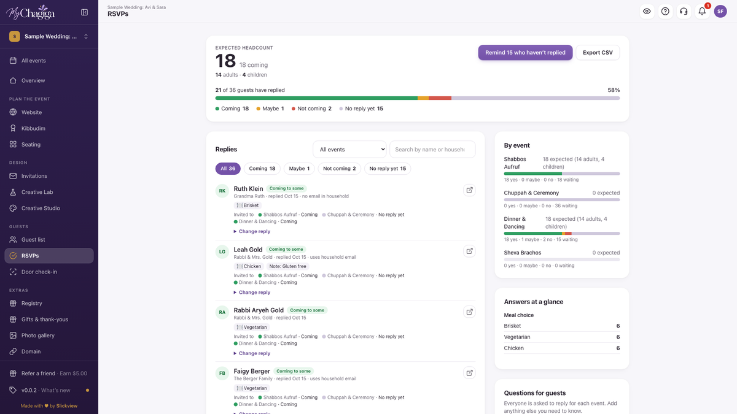Image resolution: width=737 pixels, height=414 pixels.
Task: Go to All events in sidebar
Action: click(x=49, y=61)
